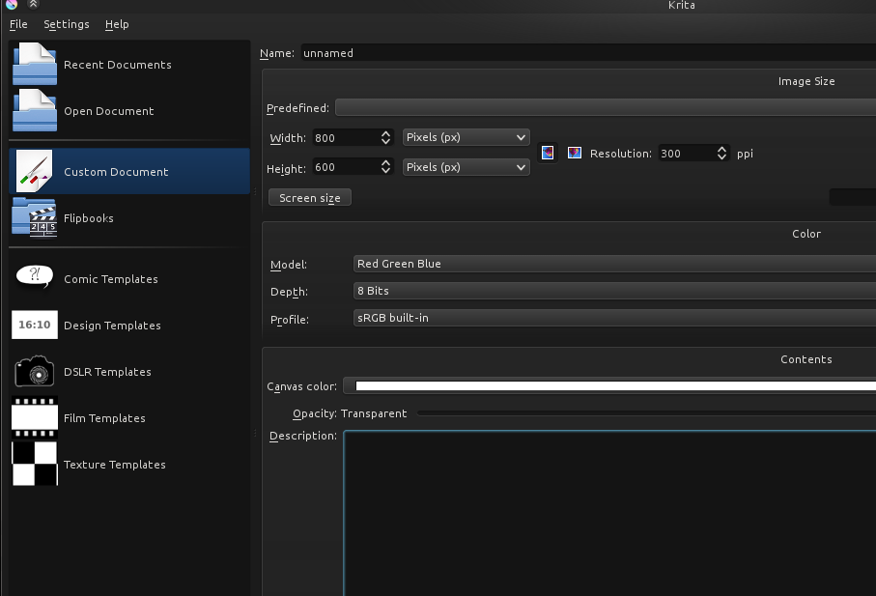
Task: Expand the Predefined size dropdown
Action: (606, 107)
